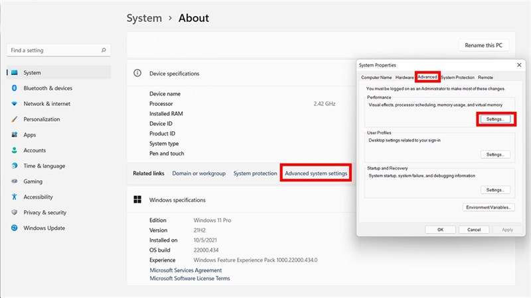Click Advanced system settings link

pyautogui.click(x=316, y=174)
